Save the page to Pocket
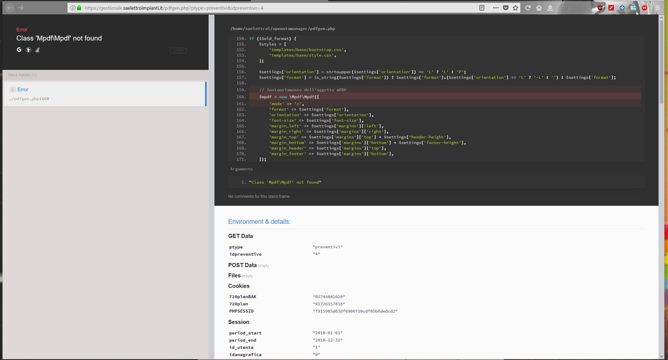This screenshot has height=360, width=668. point(505,8)
